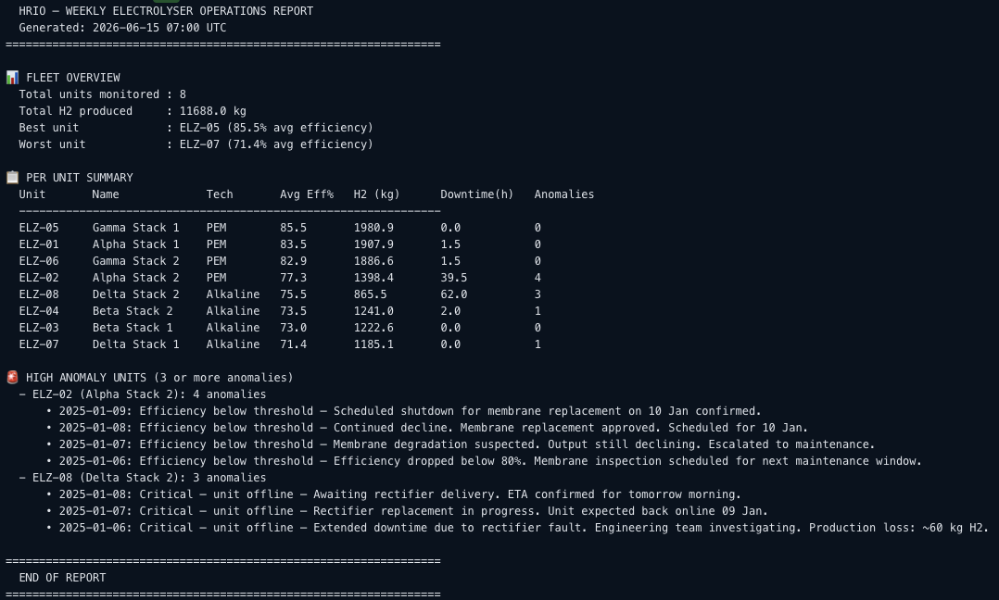Click 'ELZ-04' in the unit table
The width and height of the screenshot is (999, 600).
tap(39, 310)
